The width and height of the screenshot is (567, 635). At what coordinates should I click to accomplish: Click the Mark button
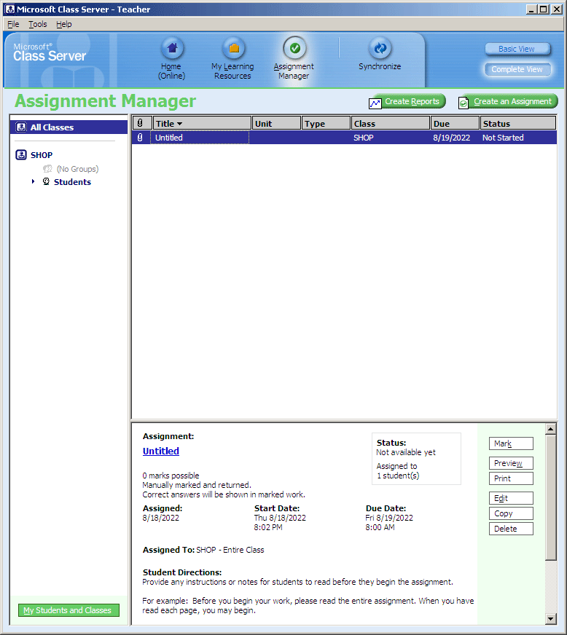(511, 443)
